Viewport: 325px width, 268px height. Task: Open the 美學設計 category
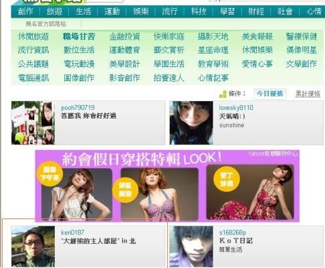click(x=124, y=64)
